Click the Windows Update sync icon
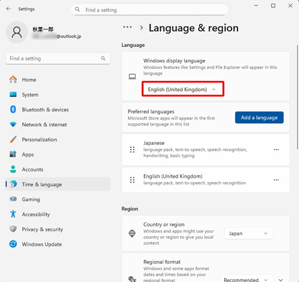The height and width of the screenshot is (282, 299). tap(13, 244)
